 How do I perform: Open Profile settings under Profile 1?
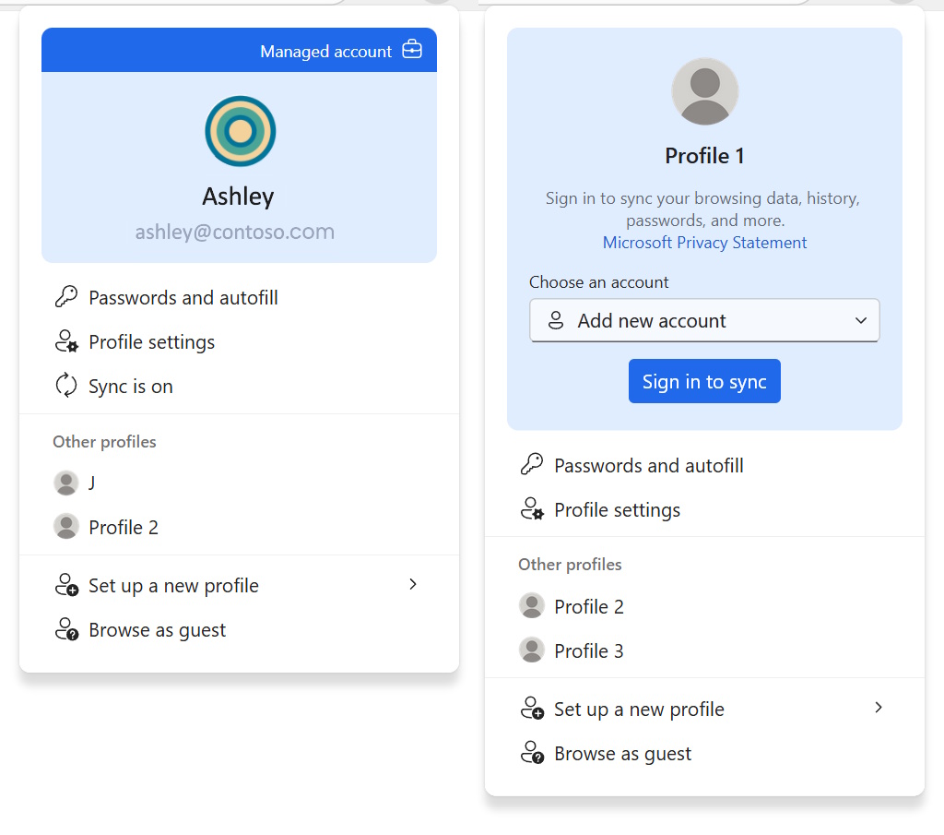click(617, 510)
